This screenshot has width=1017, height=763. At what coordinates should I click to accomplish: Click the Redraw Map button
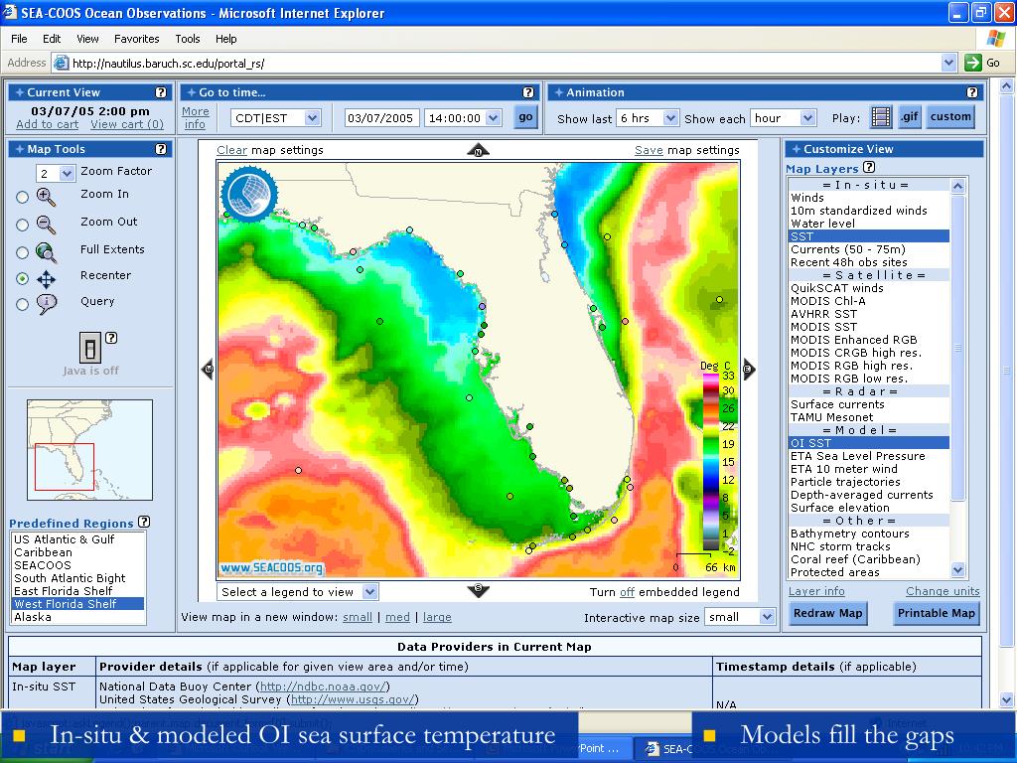827,613
